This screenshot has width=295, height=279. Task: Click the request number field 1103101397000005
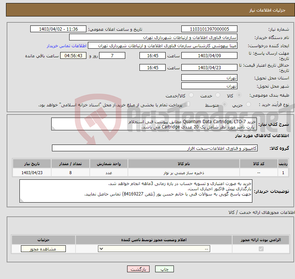[209, 29]
